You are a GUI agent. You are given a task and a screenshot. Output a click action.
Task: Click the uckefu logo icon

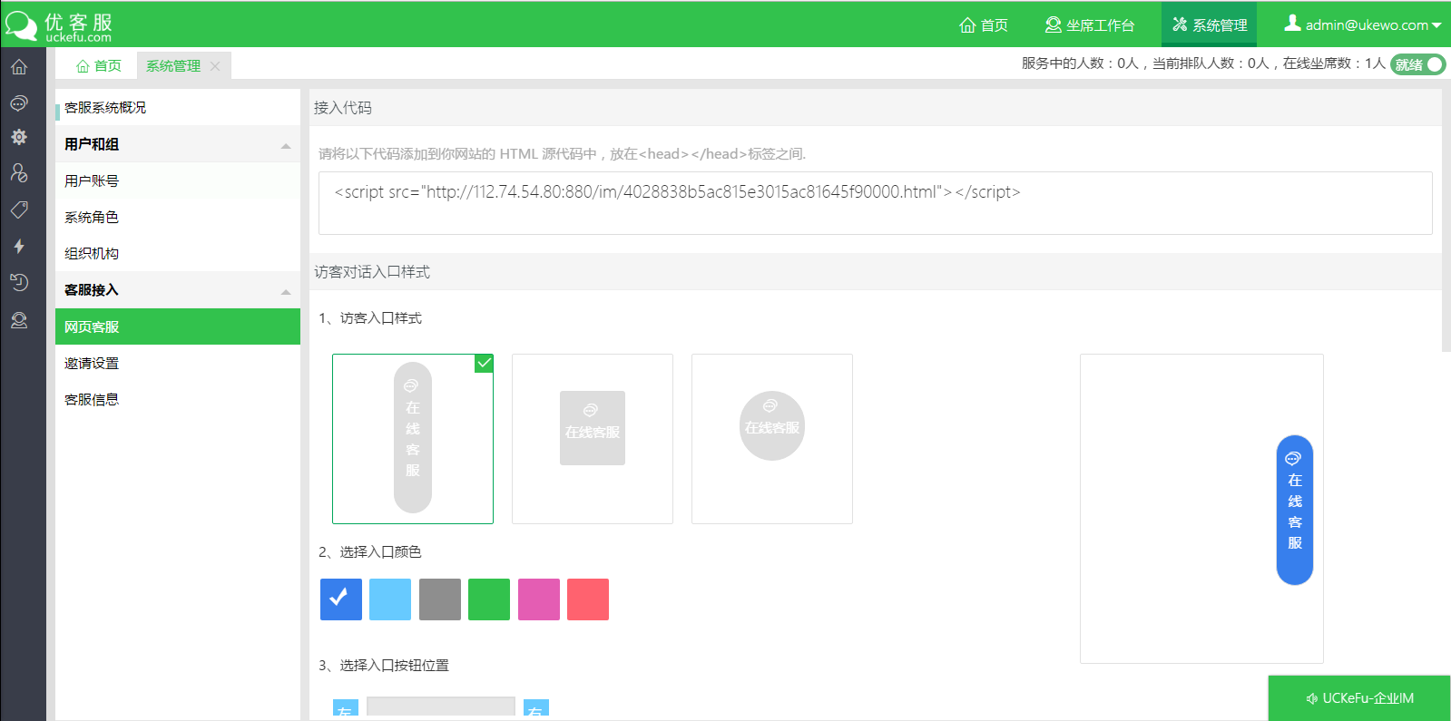pos(21,26)
